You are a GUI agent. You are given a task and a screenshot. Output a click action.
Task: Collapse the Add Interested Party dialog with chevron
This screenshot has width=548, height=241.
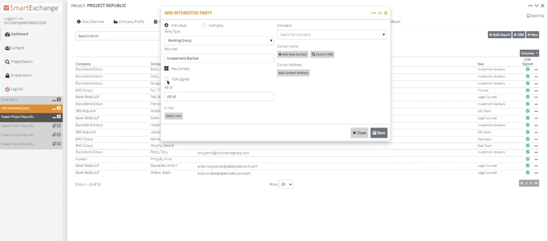click(x=380, y=13)
